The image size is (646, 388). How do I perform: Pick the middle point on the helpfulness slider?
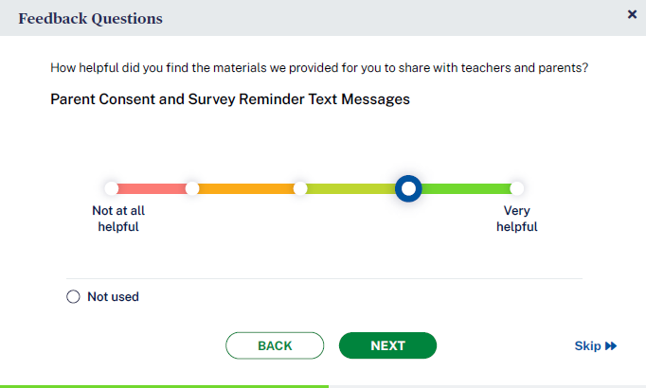point(300,188)
